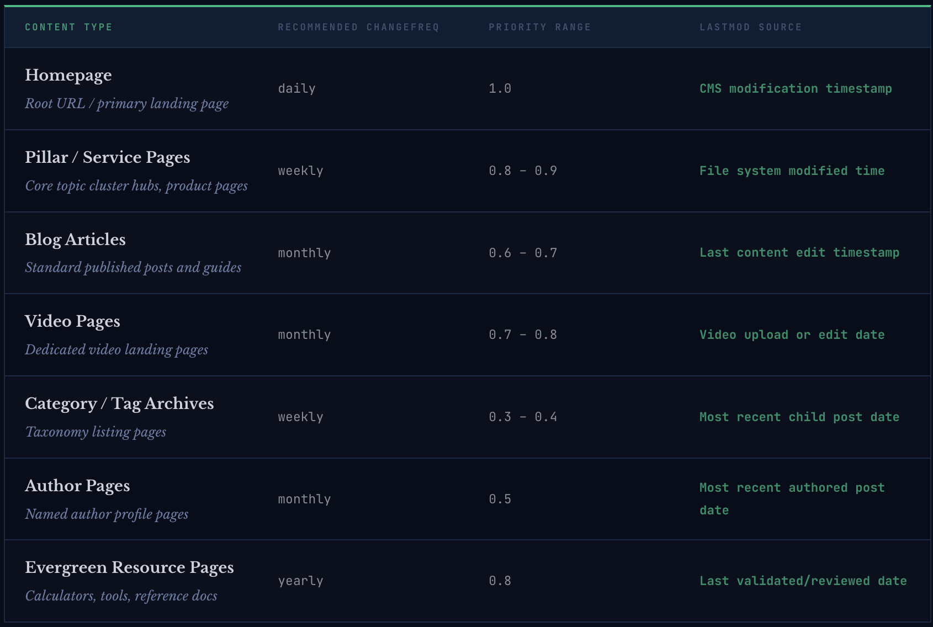The width and height of the screenshot is (933, 627).
Task: Click the Video Pages entry
Action: tap(72, 321)
